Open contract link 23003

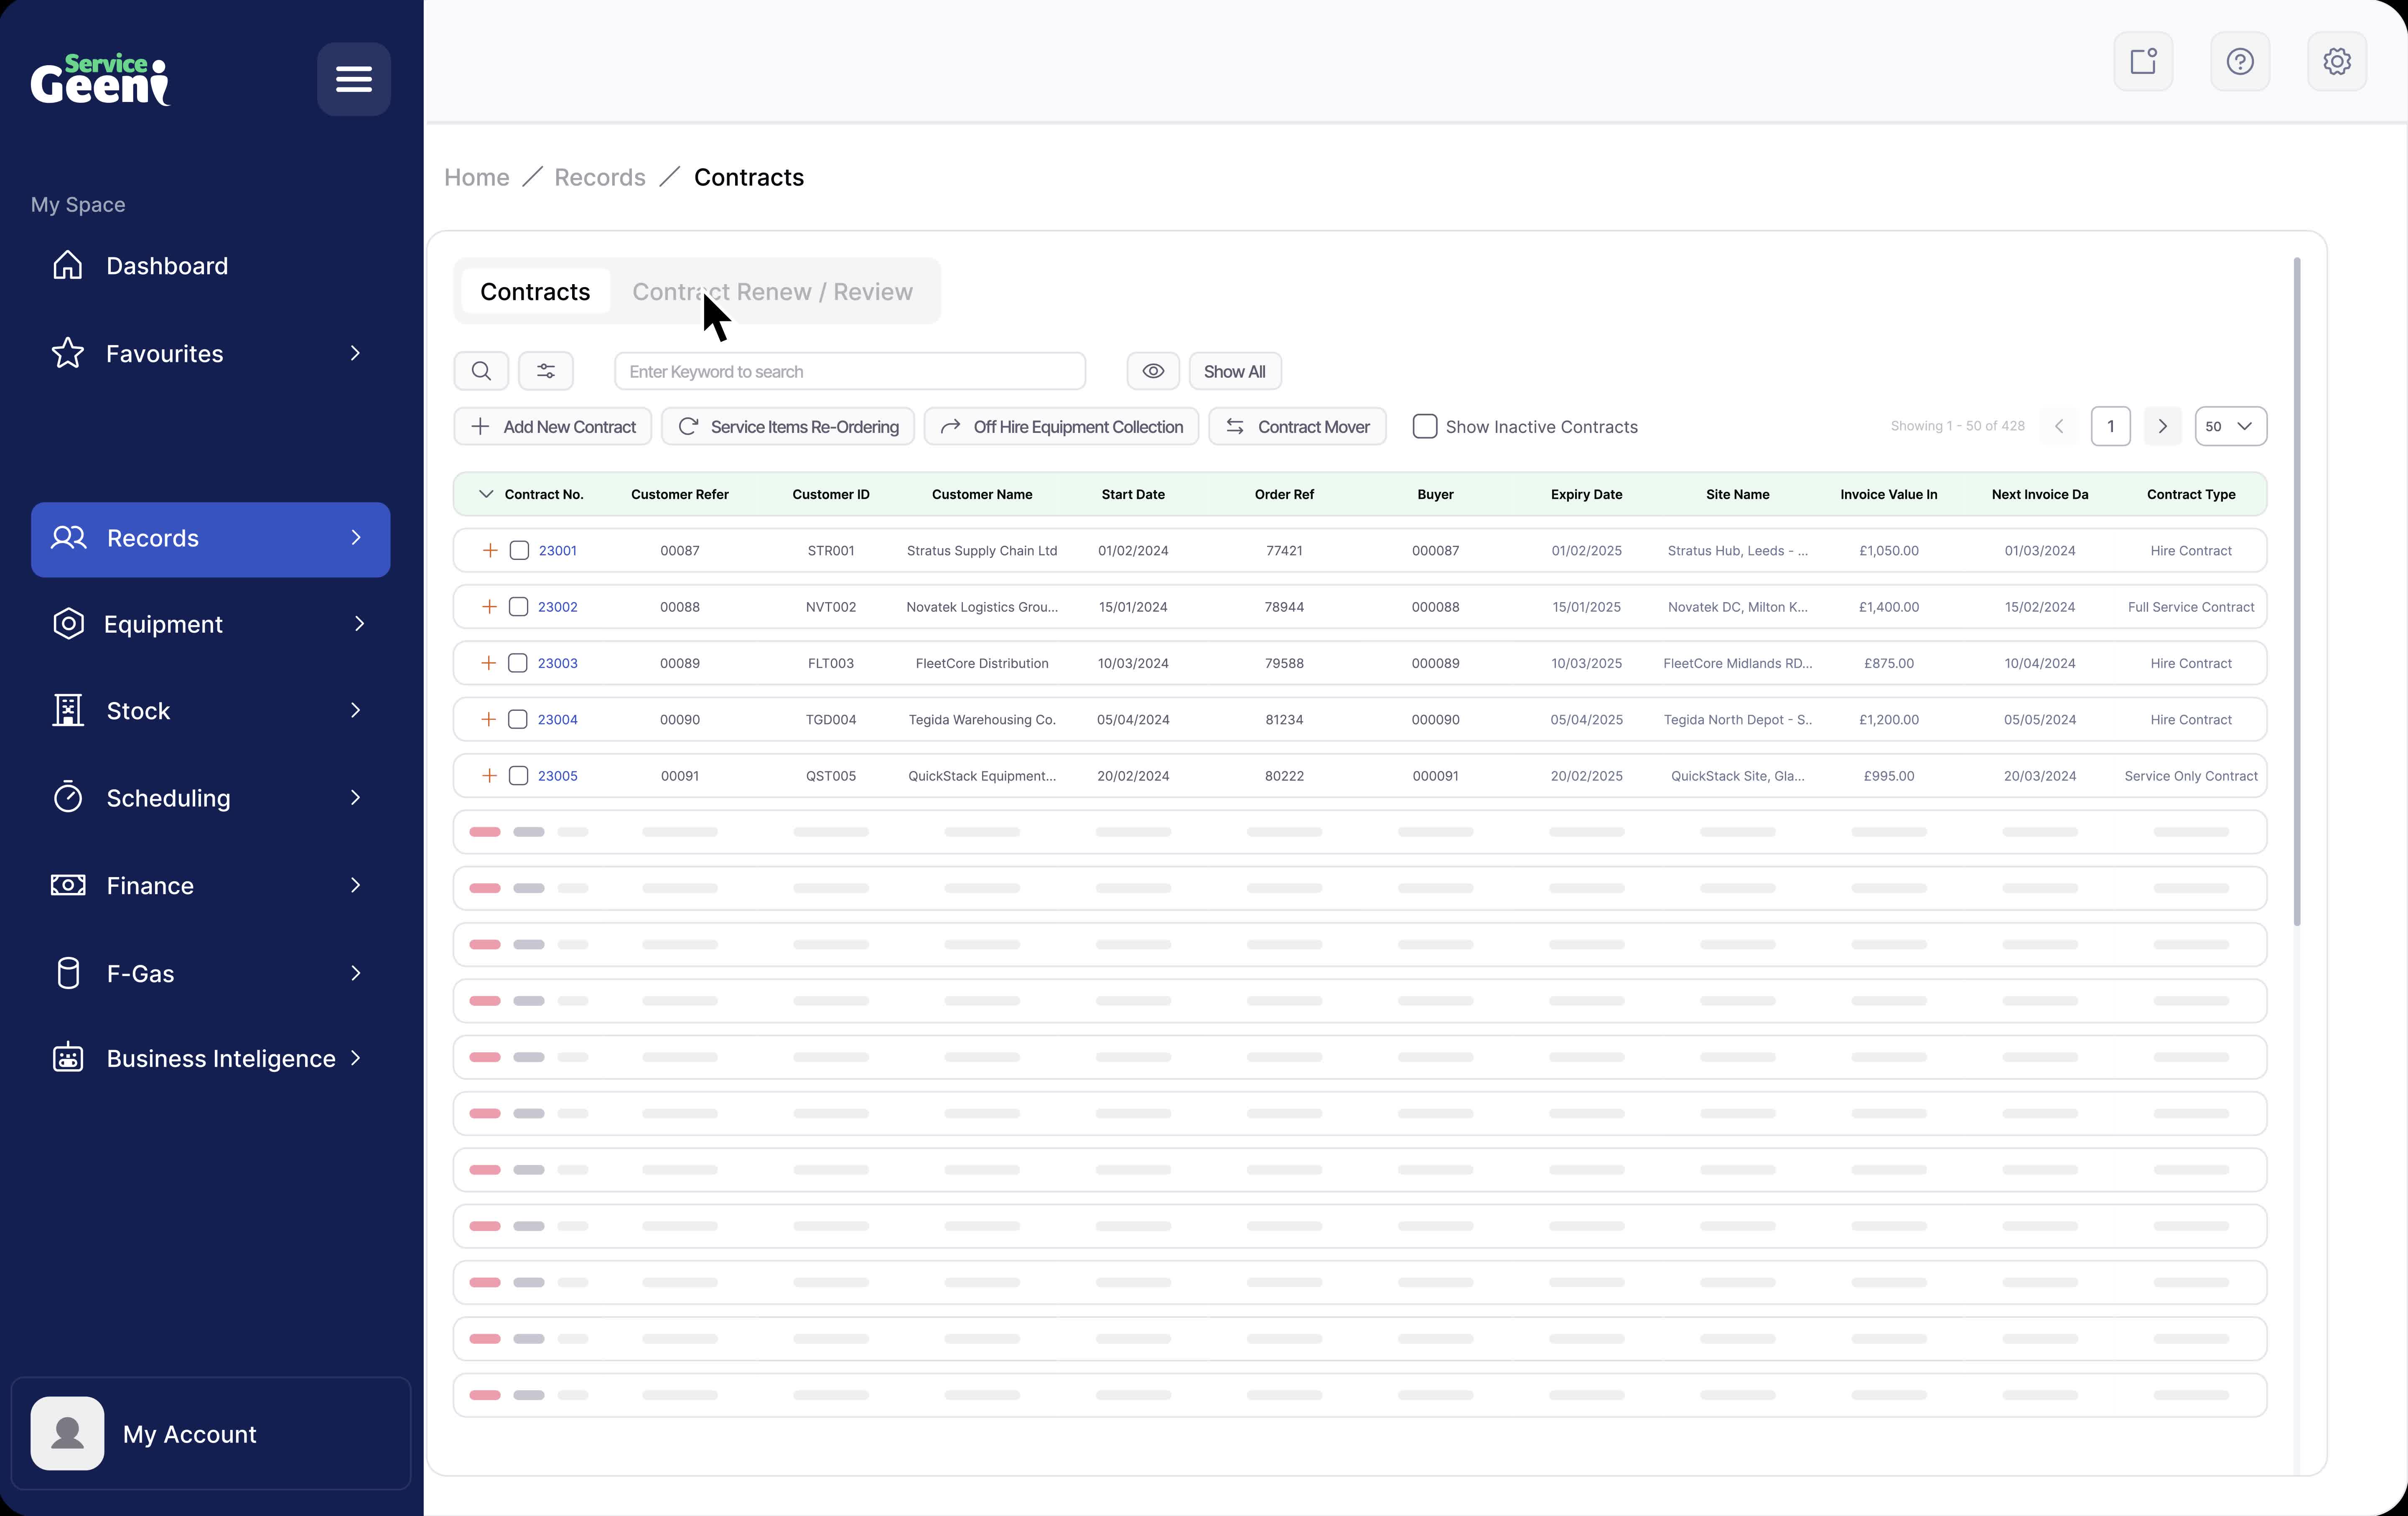(x=557, y=663)
